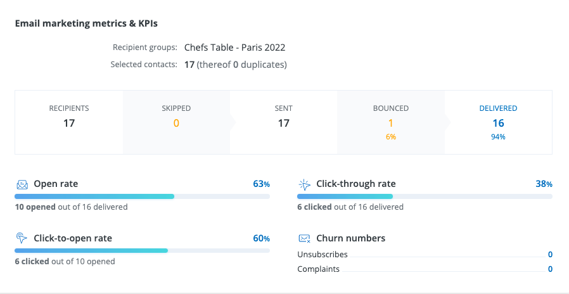This screenshot has height=294, width=569.
Task: Select the Recipients stage in funnel
Action: pyautogui.click(x=69, y=117)
